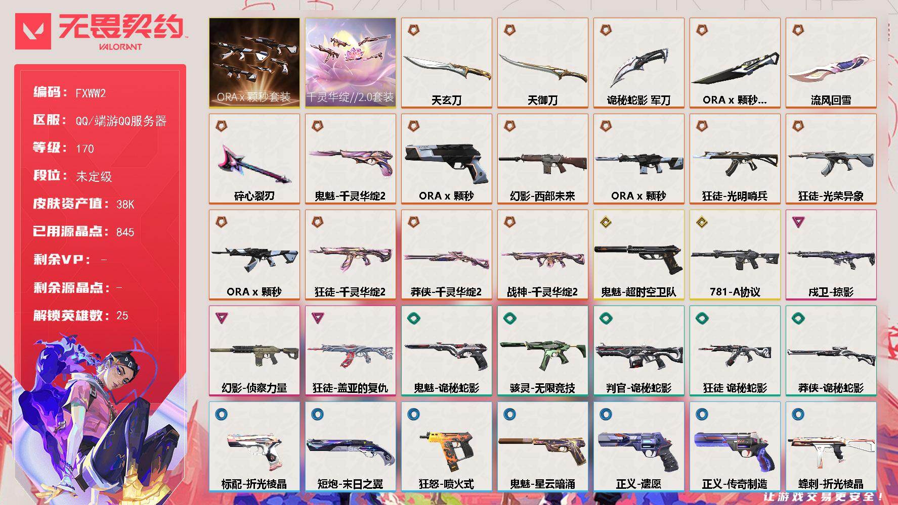Select the 天玄刀 knife skin card

pos(446,63)
